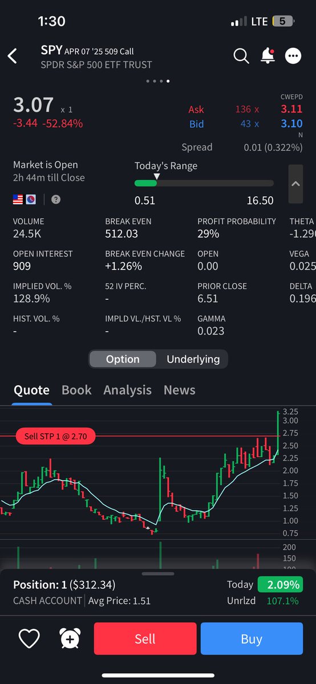Open the alerts bell icon
The width and height of the screenshot is (316, 684).
pyautogui.click(x=268, y=55)
